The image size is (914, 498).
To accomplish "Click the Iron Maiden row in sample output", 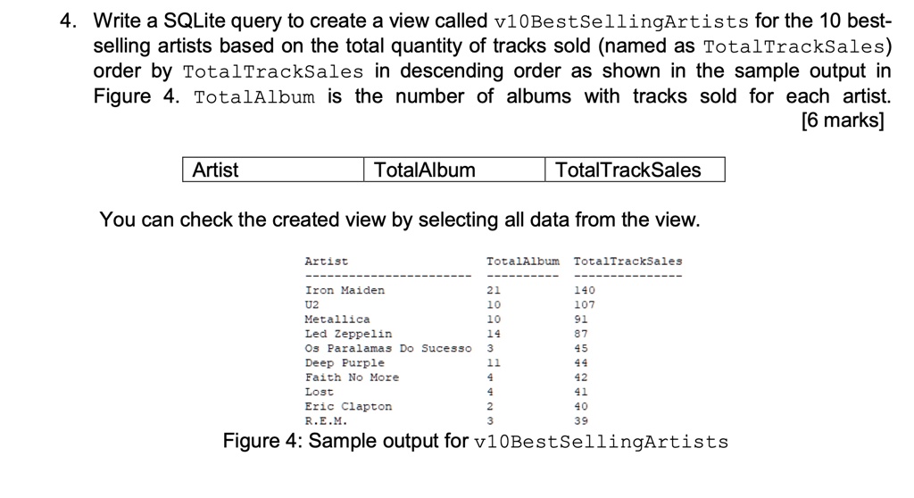I will [450, 290].
